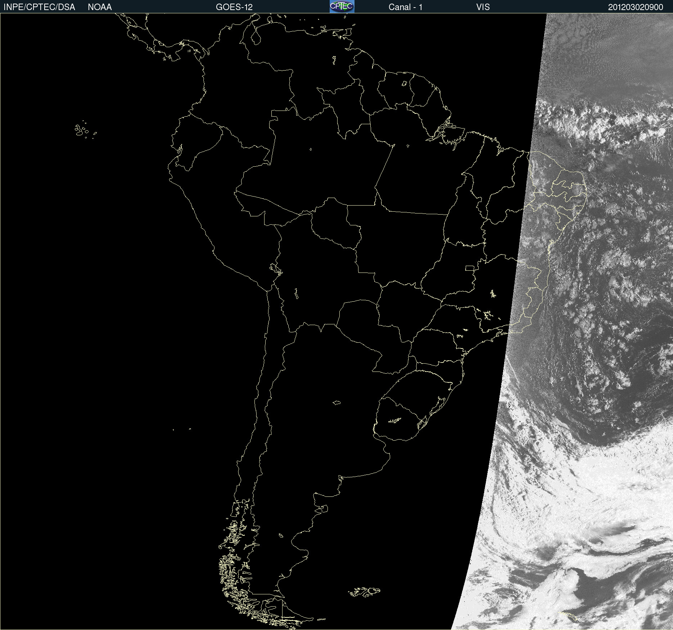Click the CPTEC logo icon
This screenshot has height=630, width=673.
pyautogui.click(x=342, y=6)
